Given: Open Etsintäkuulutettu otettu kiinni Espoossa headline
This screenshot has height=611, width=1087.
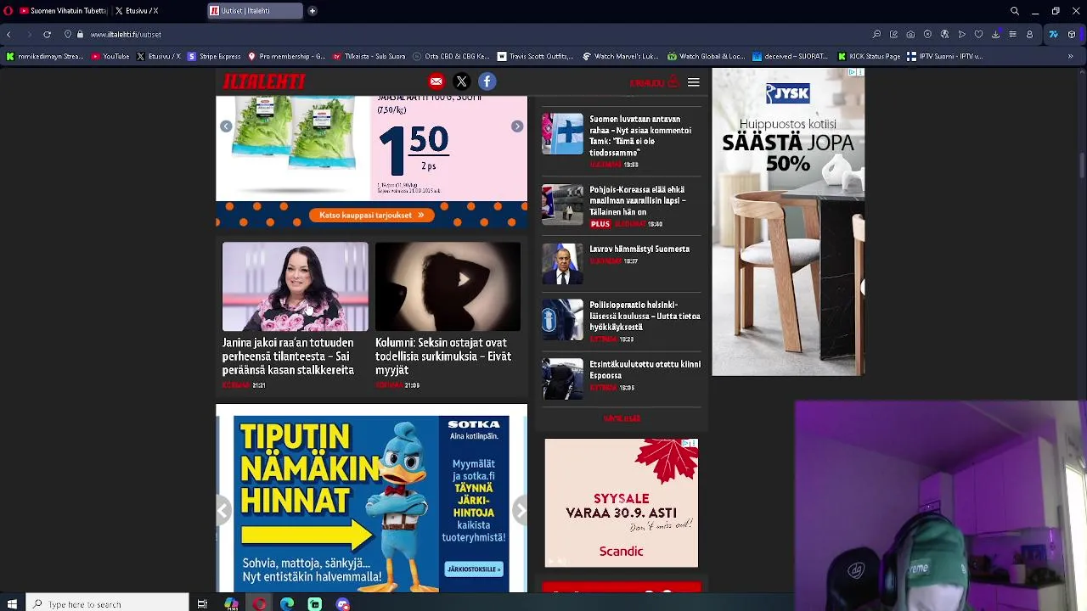Looking at the screenshot, I should click(x=645, y=370).
